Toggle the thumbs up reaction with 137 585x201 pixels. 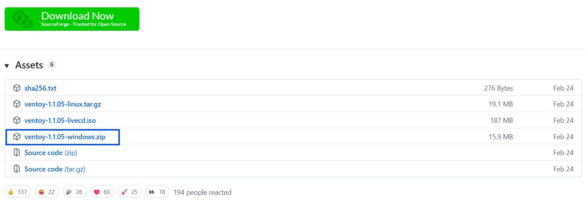pos(18,192)
